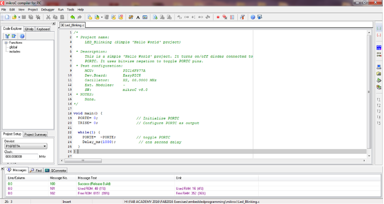Click the Copy icon in toolbar
The width and height of the screenshot is (384, 204).
(x=55, y=17)
